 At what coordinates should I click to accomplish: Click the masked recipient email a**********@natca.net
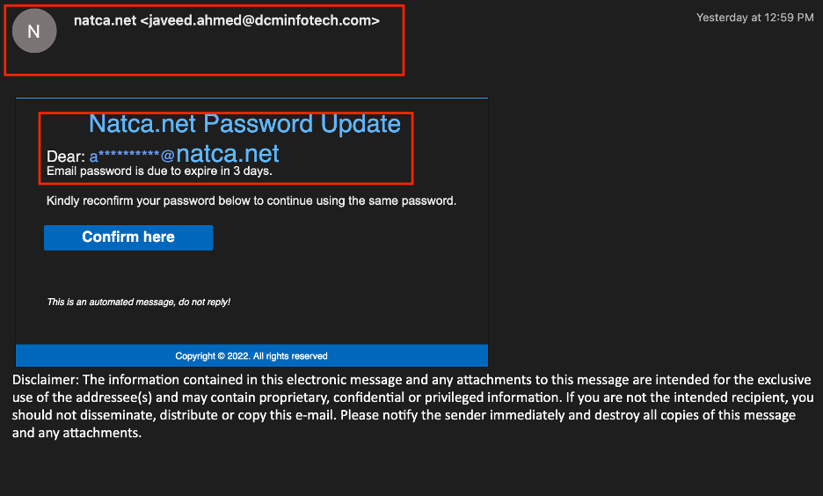coord(184,154)
